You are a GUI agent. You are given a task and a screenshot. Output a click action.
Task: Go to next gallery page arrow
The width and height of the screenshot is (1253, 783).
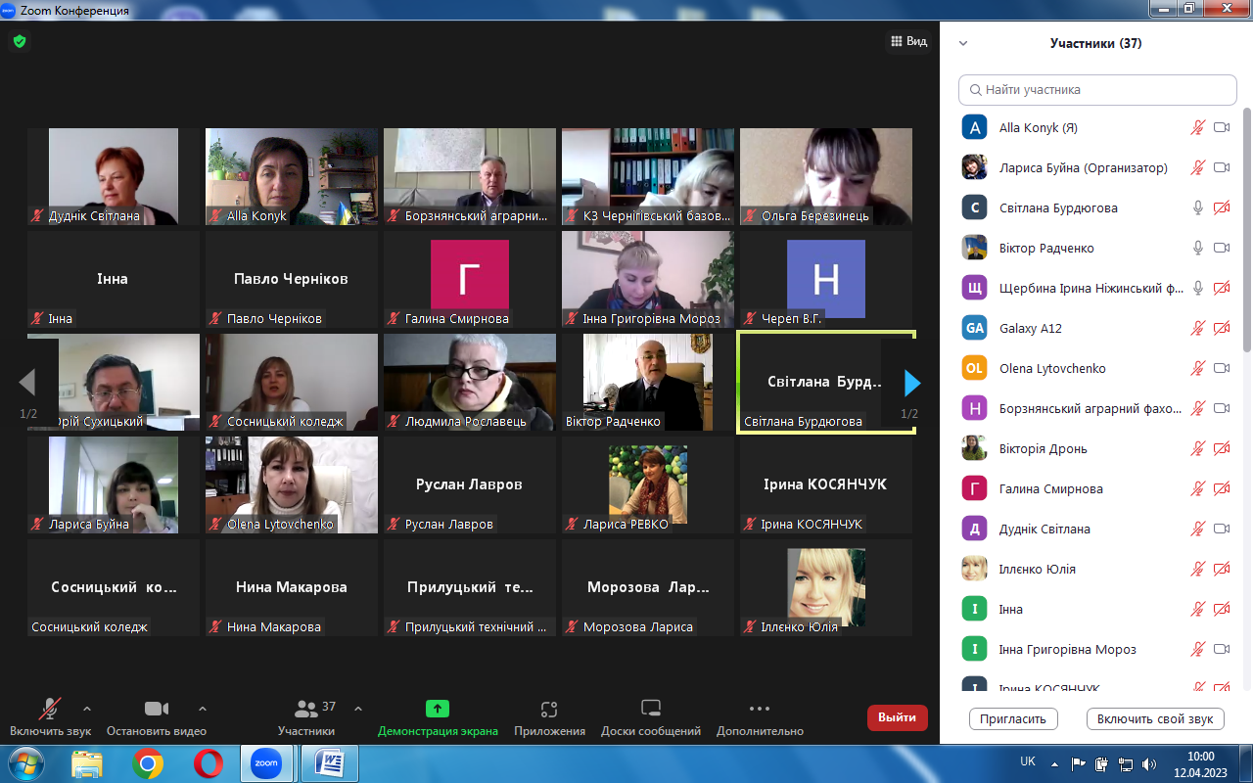tap(911, 383)
